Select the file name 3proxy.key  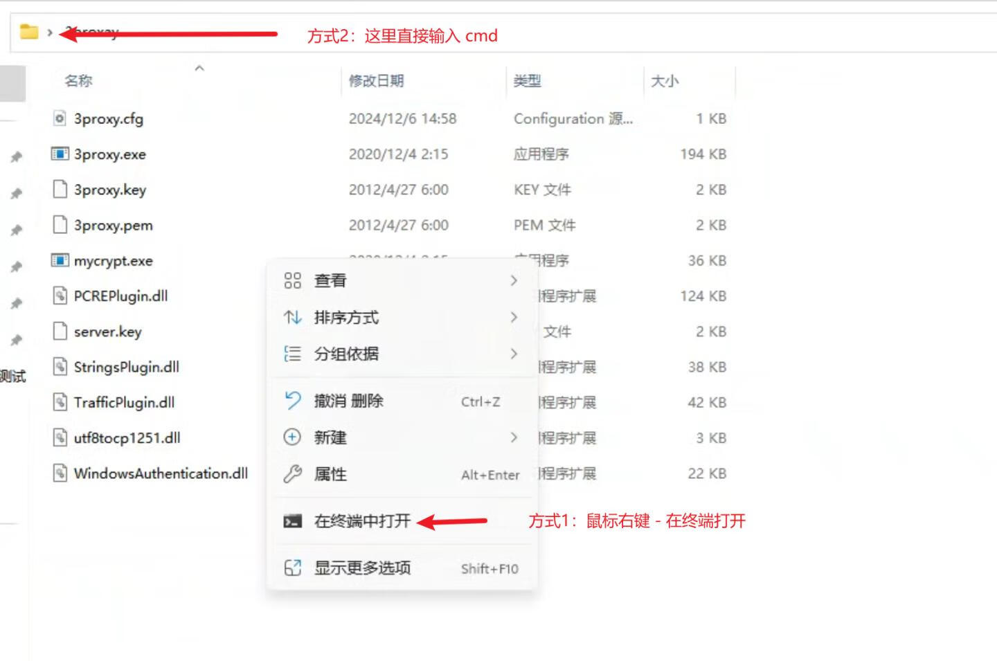click(110, 190)
